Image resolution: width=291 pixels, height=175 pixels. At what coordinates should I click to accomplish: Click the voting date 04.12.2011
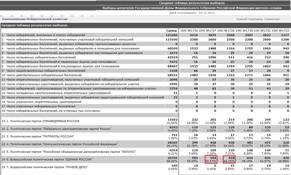click(206, 13)
